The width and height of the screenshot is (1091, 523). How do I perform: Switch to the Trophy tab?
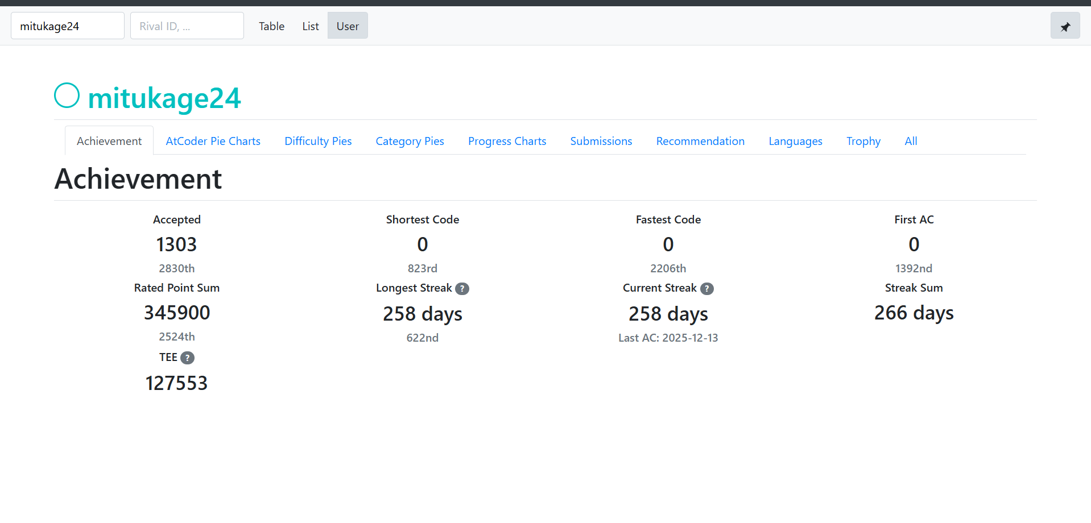[863, 141]
